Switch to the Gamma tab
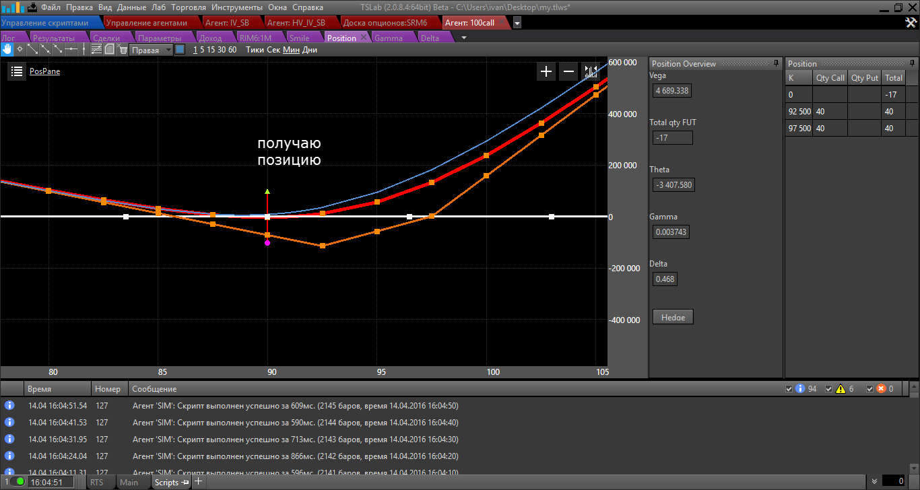920x490 pixels. pos(389,38)
